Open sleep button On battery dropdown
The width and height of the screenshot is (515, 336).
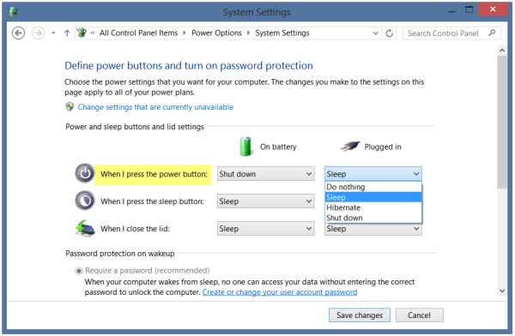(266, 201)
